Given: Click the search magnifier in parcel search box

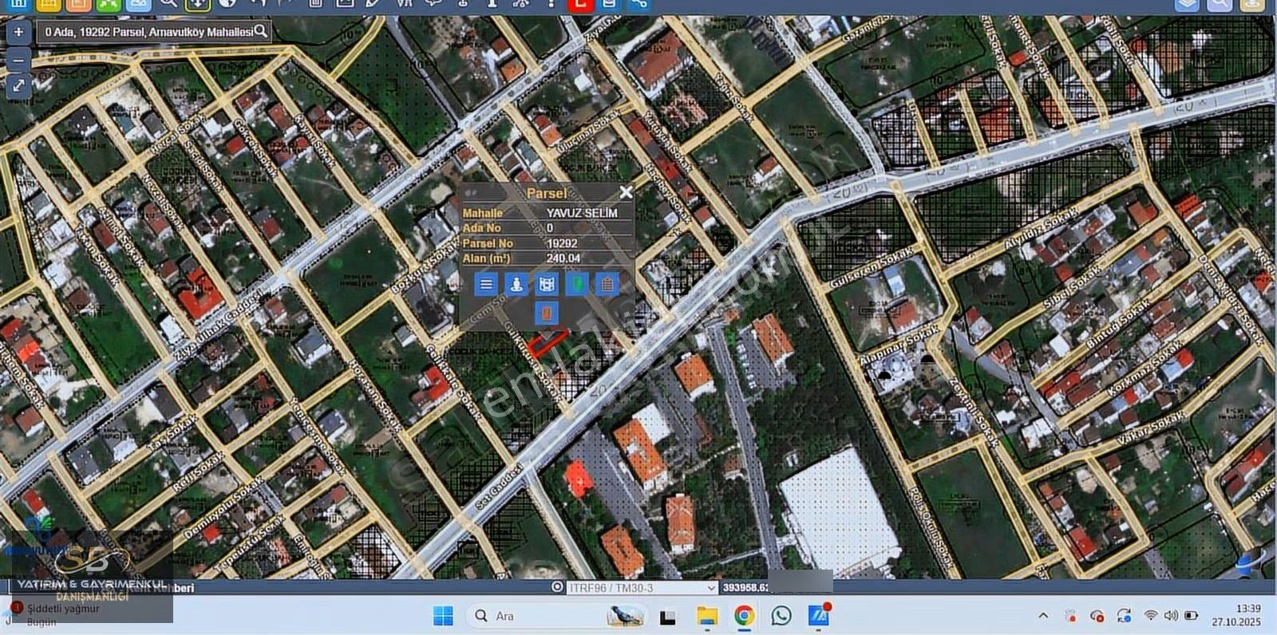Looking at the screenshot, I should point(260,31).
